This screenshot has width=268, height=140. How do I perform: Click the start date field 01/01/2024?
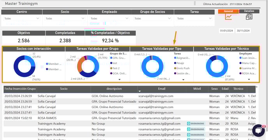click(x=226, y=31)
